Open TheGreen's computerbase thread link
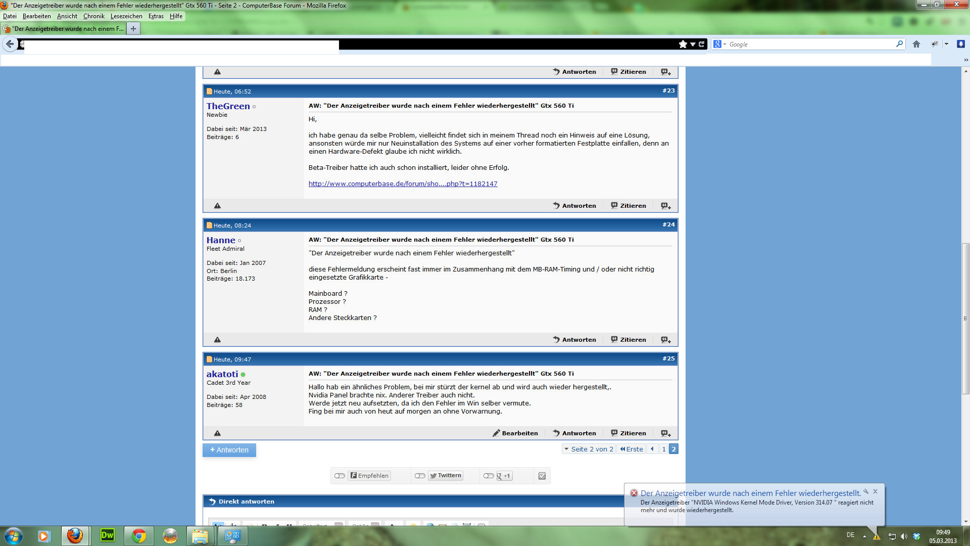Viewport: 970px width, 546px height. pyautogui.click(x=403, y=184)
